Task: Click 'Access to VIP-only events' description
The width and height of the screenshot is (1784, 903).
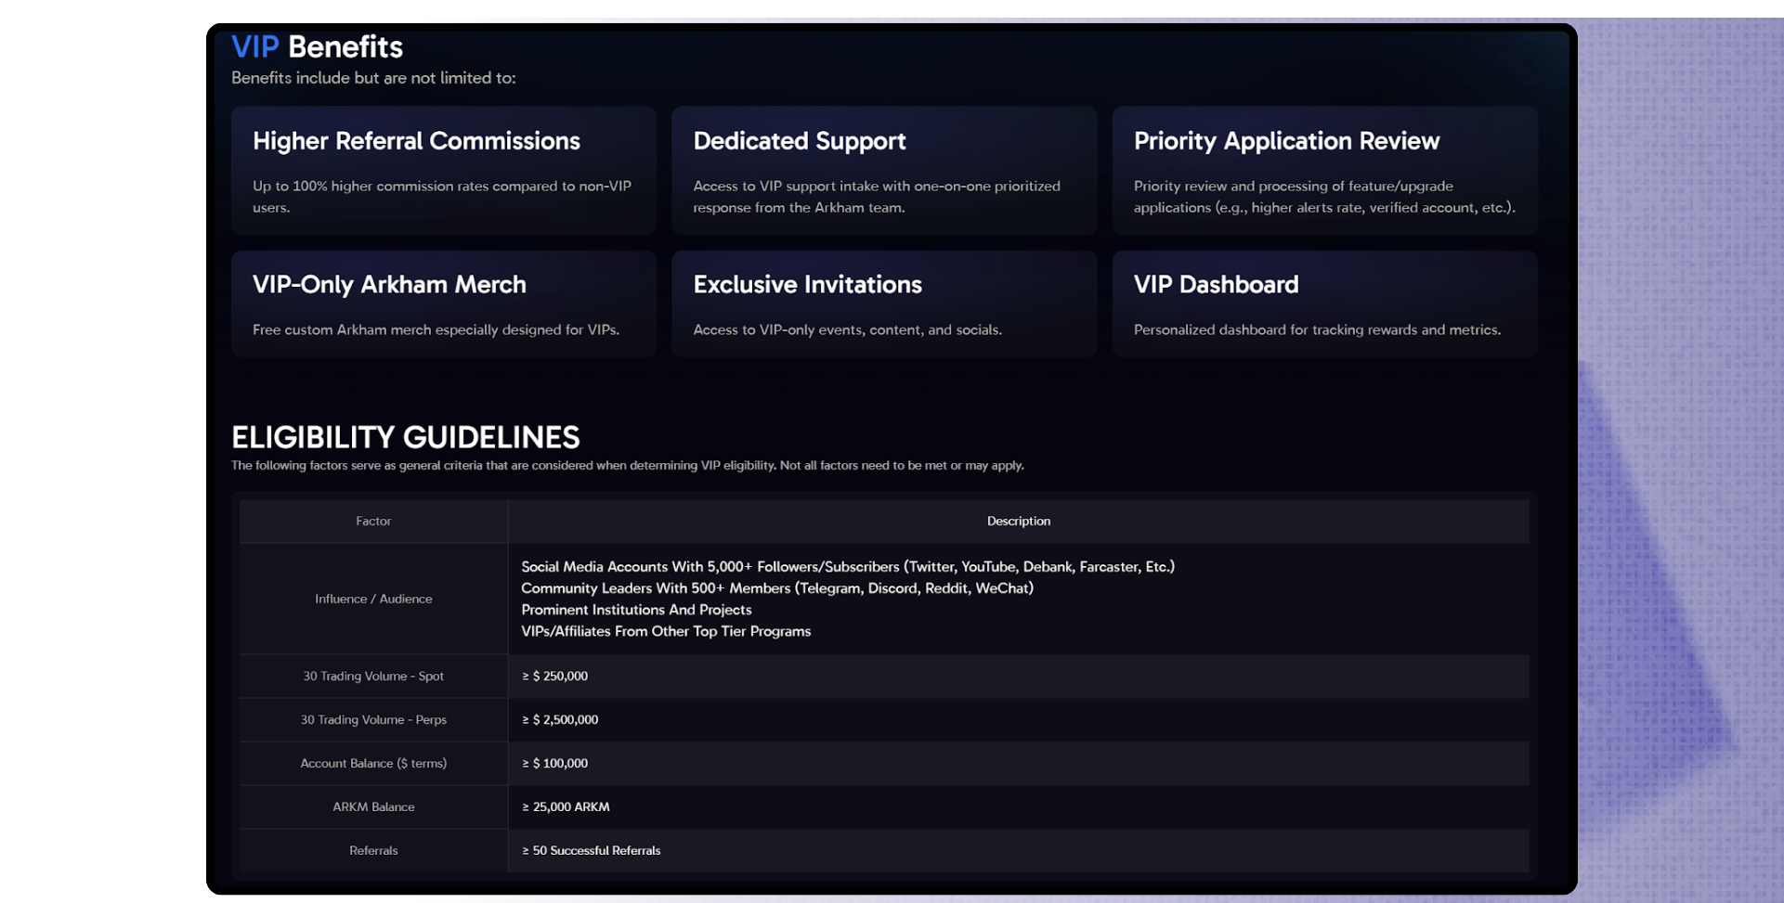Action: 847,330
